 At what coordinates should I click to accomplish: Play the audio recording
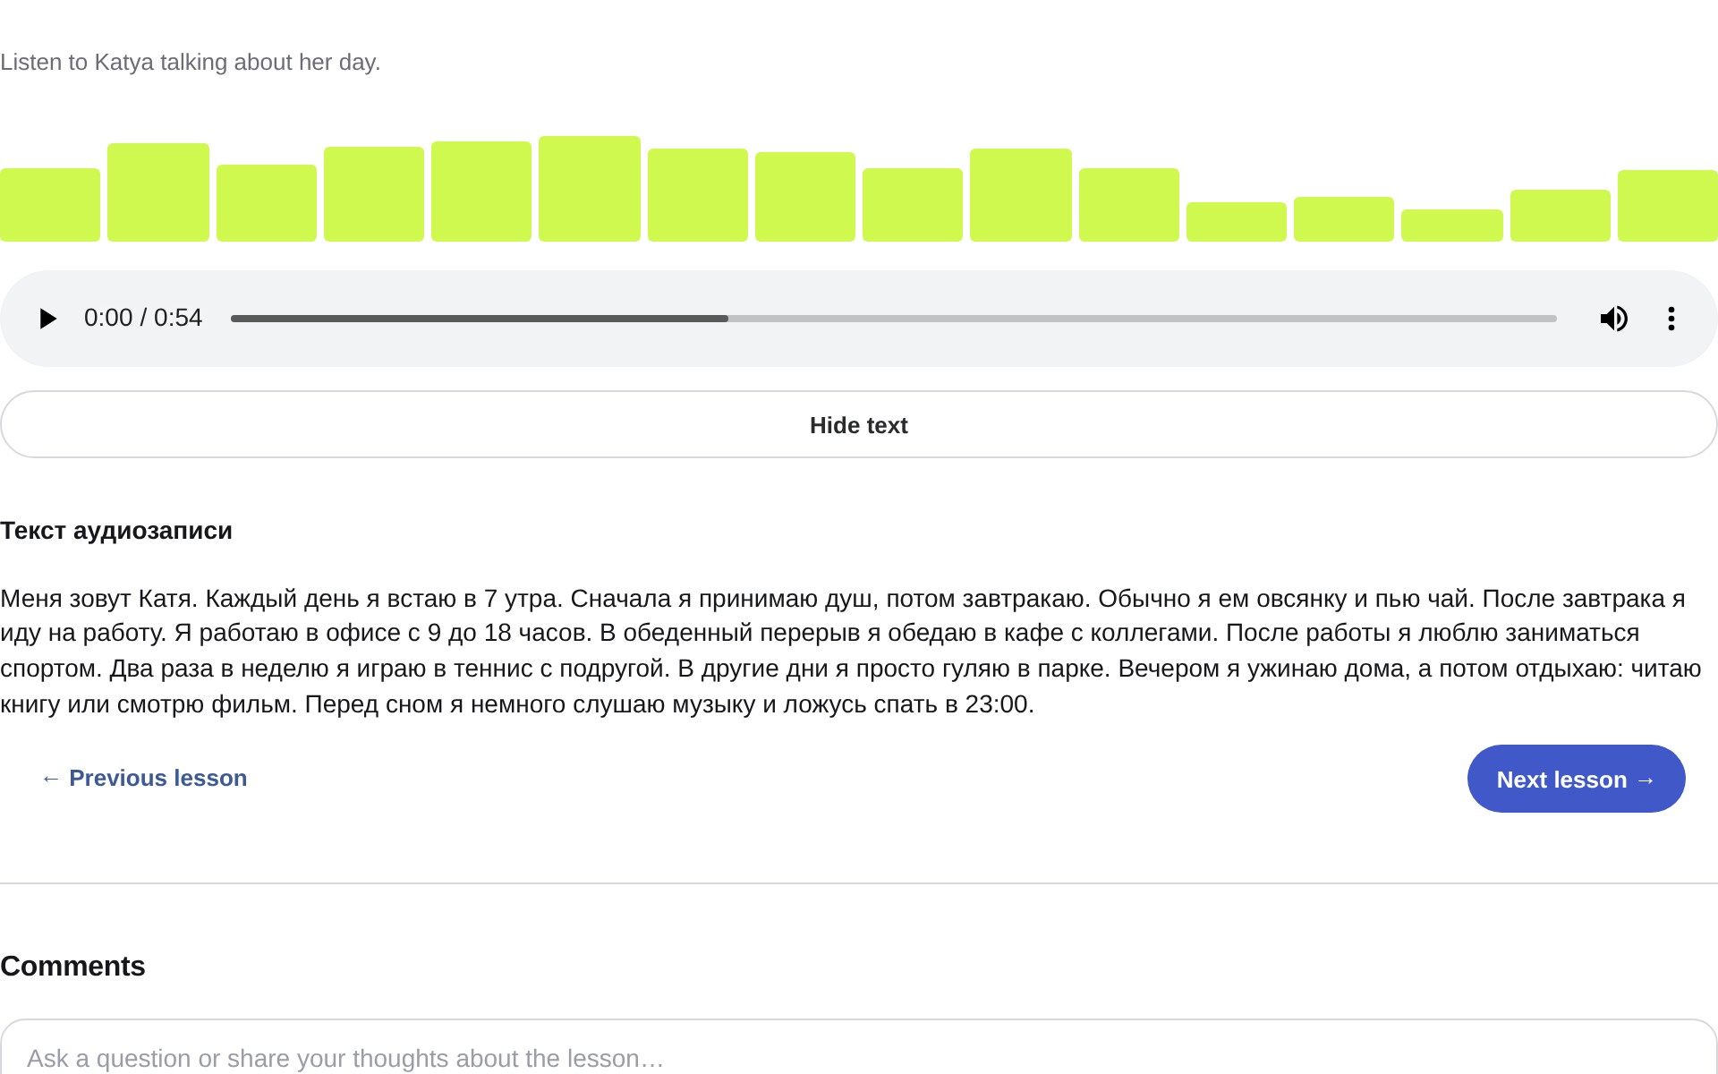tap(48, 319)
